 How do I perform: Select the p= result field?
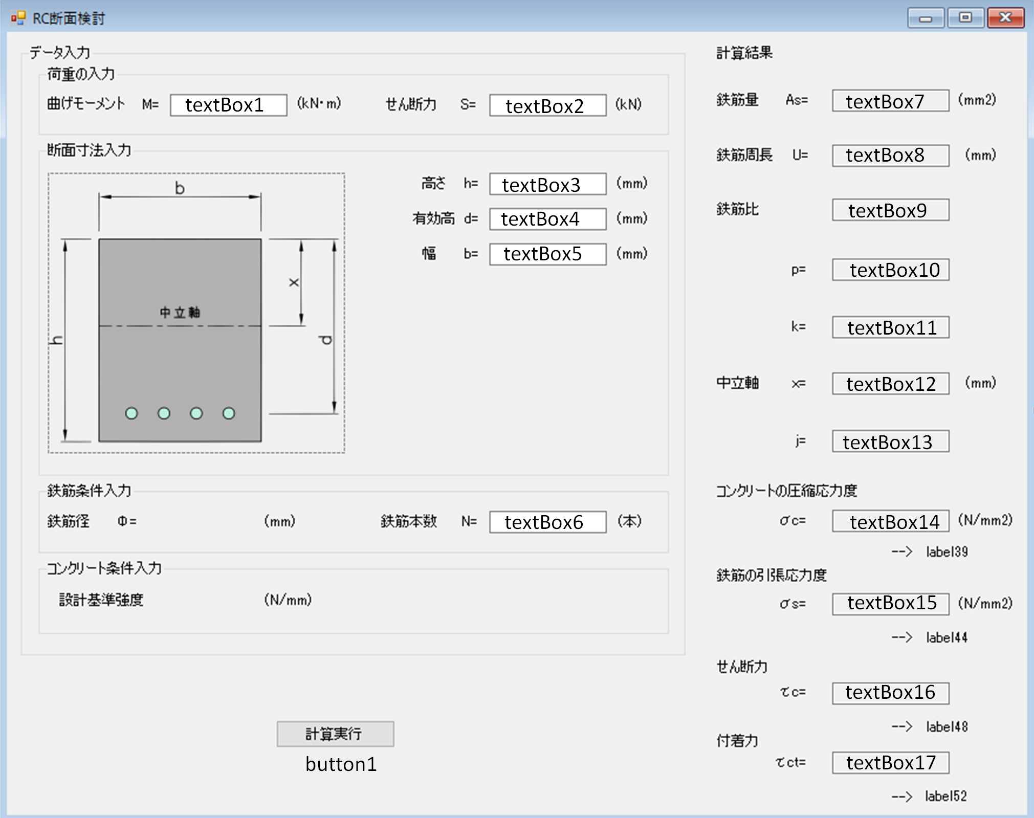[x=890, y=270]
